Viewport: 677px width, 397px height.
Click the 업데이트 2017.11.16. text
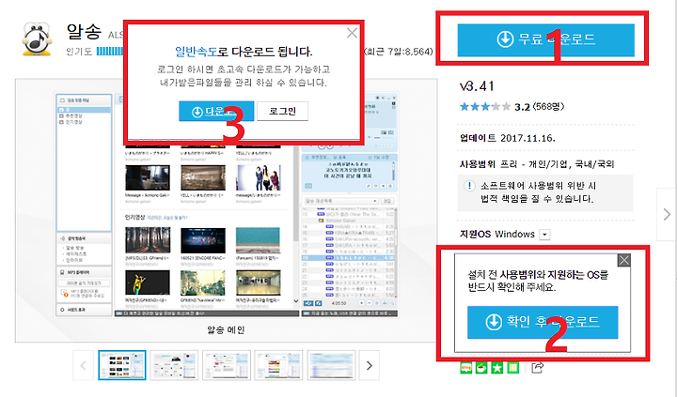[x=508, y=138]
